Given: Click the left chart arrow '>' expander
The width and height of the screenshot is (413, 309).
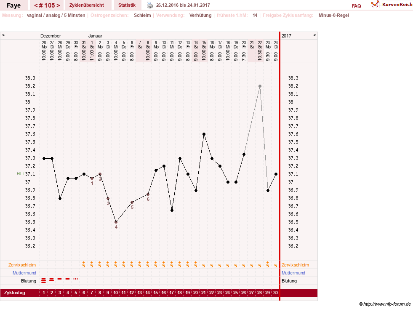Looking at the screenshot, I should [x=3, y=35].
